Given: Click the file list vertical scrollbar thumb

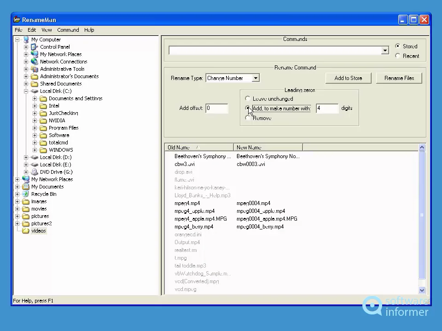Looking at the screenshot, I should (x=422, y=215).
